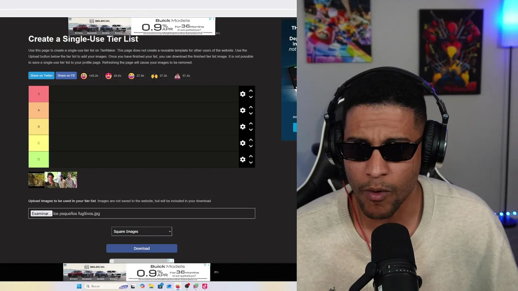Click third uploaded image thumbnail with two men
Viewport: 518px width, 291px height.
coord(69,180)
